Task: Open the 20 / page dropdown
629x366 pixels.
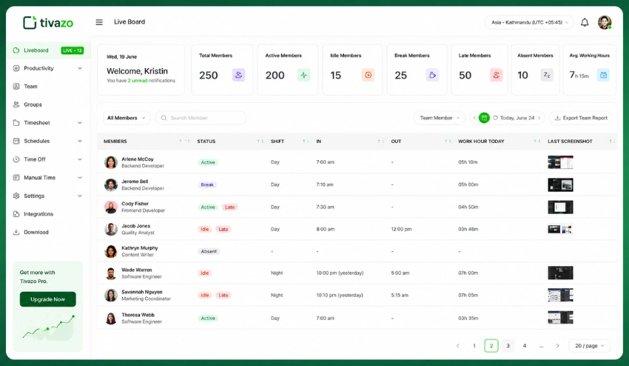Action: pyautogui.click(x=589, y=345)
